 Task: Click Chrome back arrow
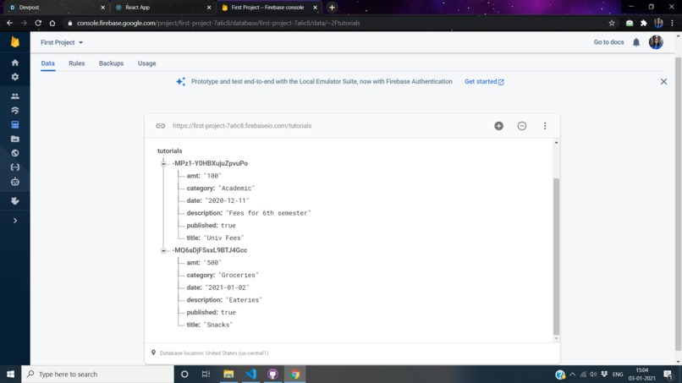[x=9, y=23]
